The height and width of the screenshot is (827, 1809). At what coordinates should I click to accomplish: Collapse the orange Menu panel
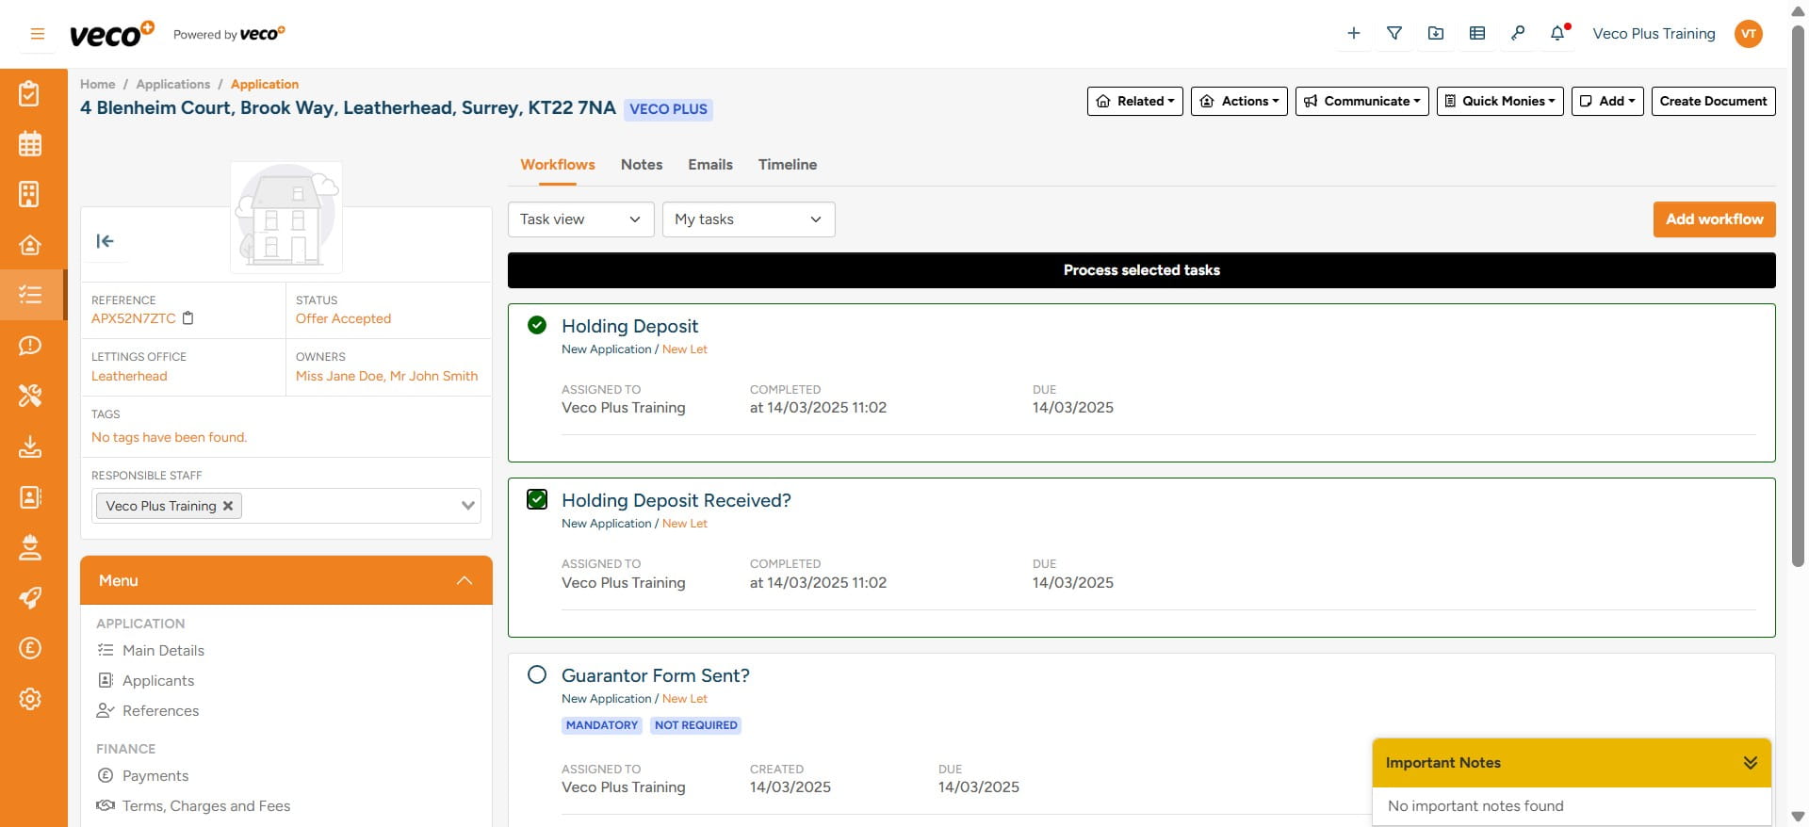pyautogui.click(x=464, y=580)
